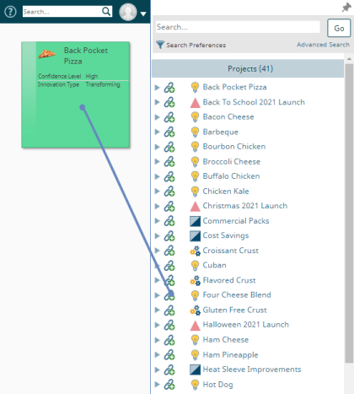Click the lightbulb icon beside Back Pocket Pizza

[195, 88]
